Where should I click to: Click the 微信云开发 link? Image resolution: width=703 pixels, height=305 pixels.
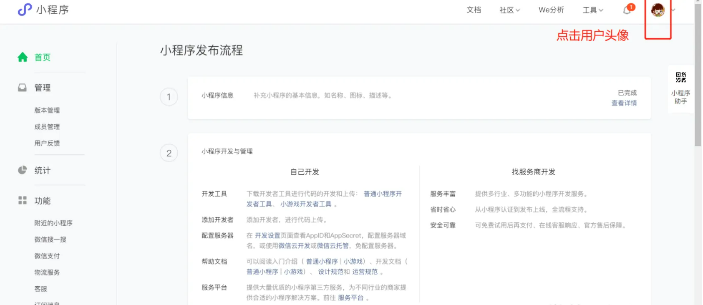294,246
